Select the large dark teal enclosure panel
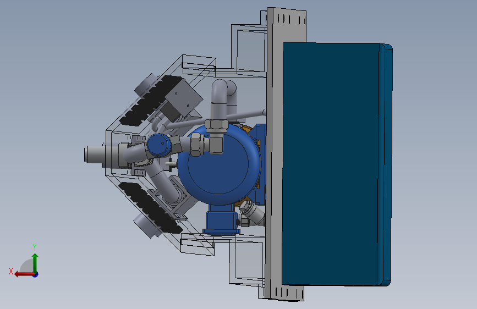The height and width of the screenshot is (309, 477). tap(330, 164)
